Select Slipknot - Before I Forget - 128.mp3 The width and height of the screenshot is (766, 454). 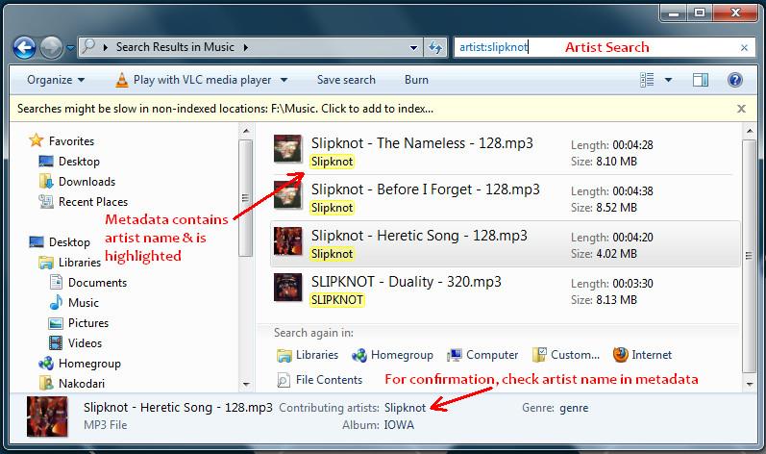click(x=426, y=189)
